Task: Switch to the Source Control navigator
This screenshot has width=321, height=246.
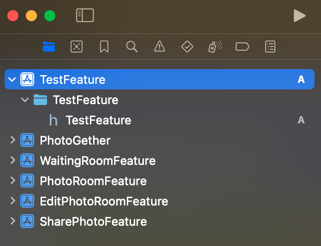Action: tap(76, 46)
